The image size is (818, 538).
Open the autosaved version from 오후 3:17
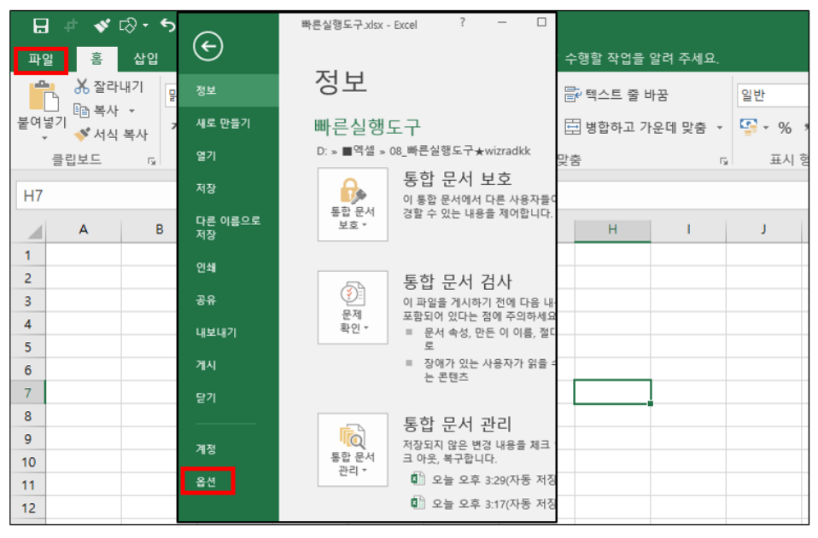point(482,504)
